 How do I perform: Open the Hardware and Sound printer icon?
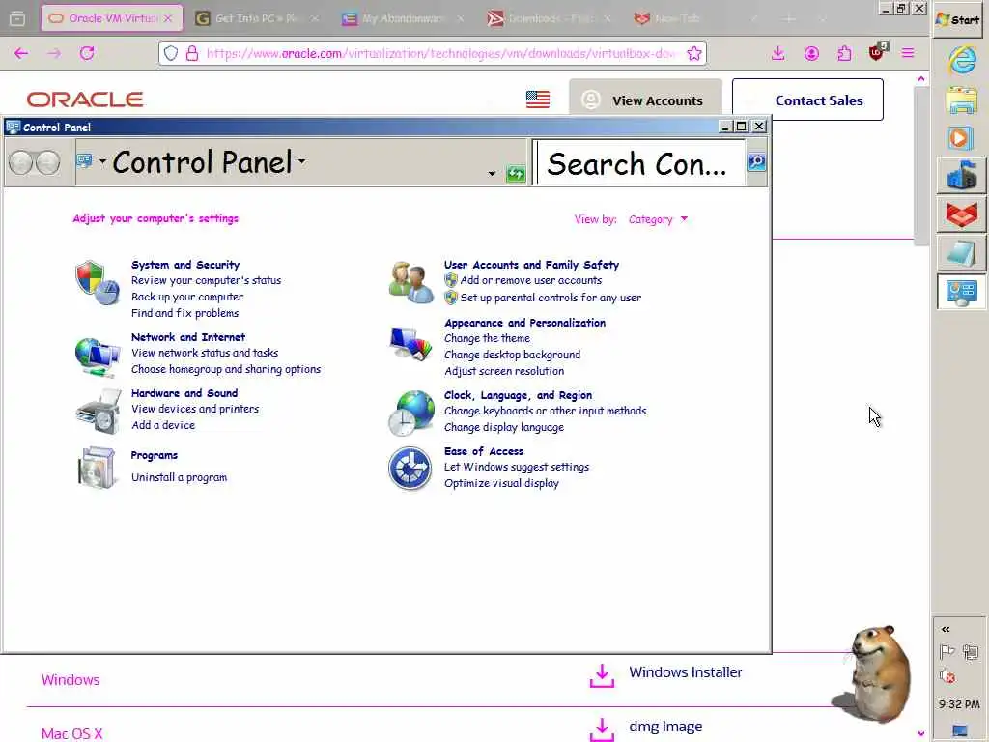(x=99, y=412)
